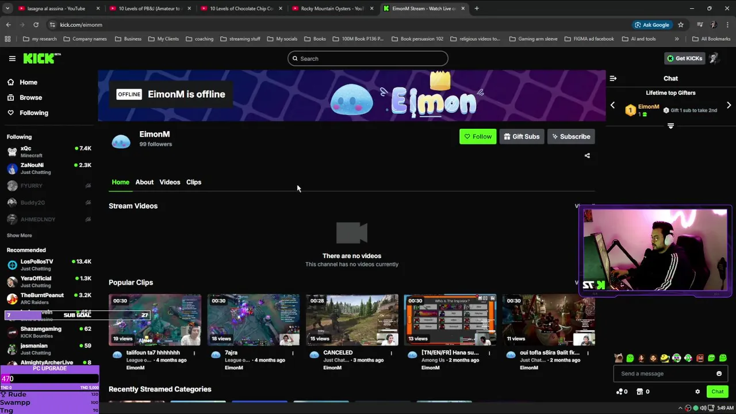Collapse the chat panel with arrow icon
Screen dimensions: 736x414
(x=613, y=78)
